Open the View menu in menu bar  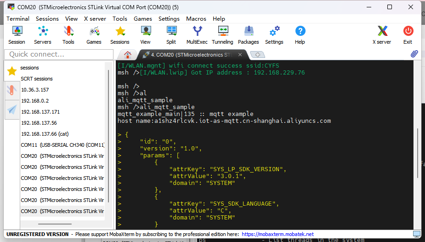71,19
